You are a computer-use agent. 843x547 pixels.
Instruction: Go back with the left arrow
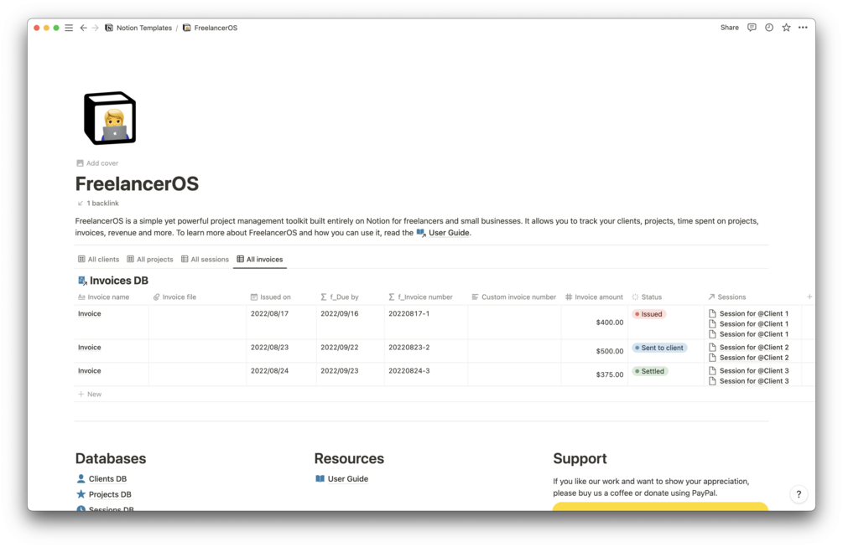click(83, 28)
